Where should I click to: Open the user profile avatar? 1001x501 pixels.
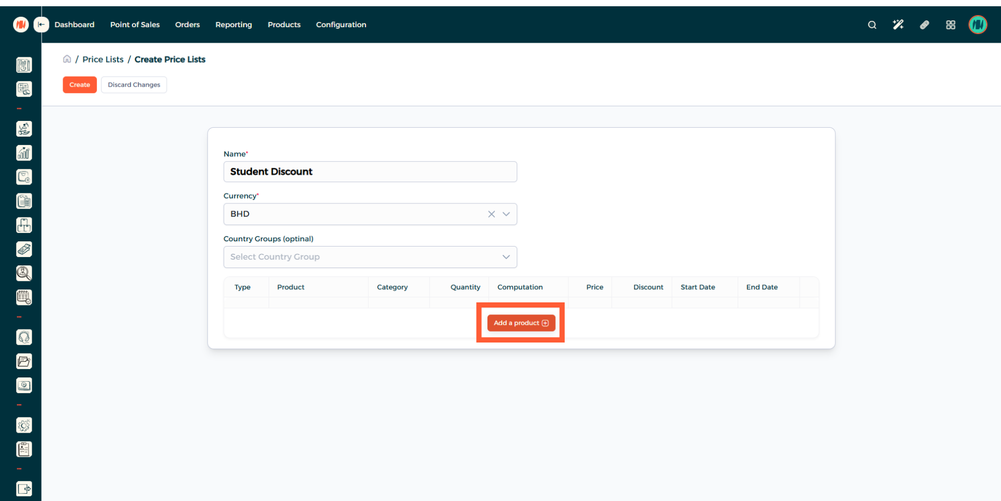pos(978,25)
